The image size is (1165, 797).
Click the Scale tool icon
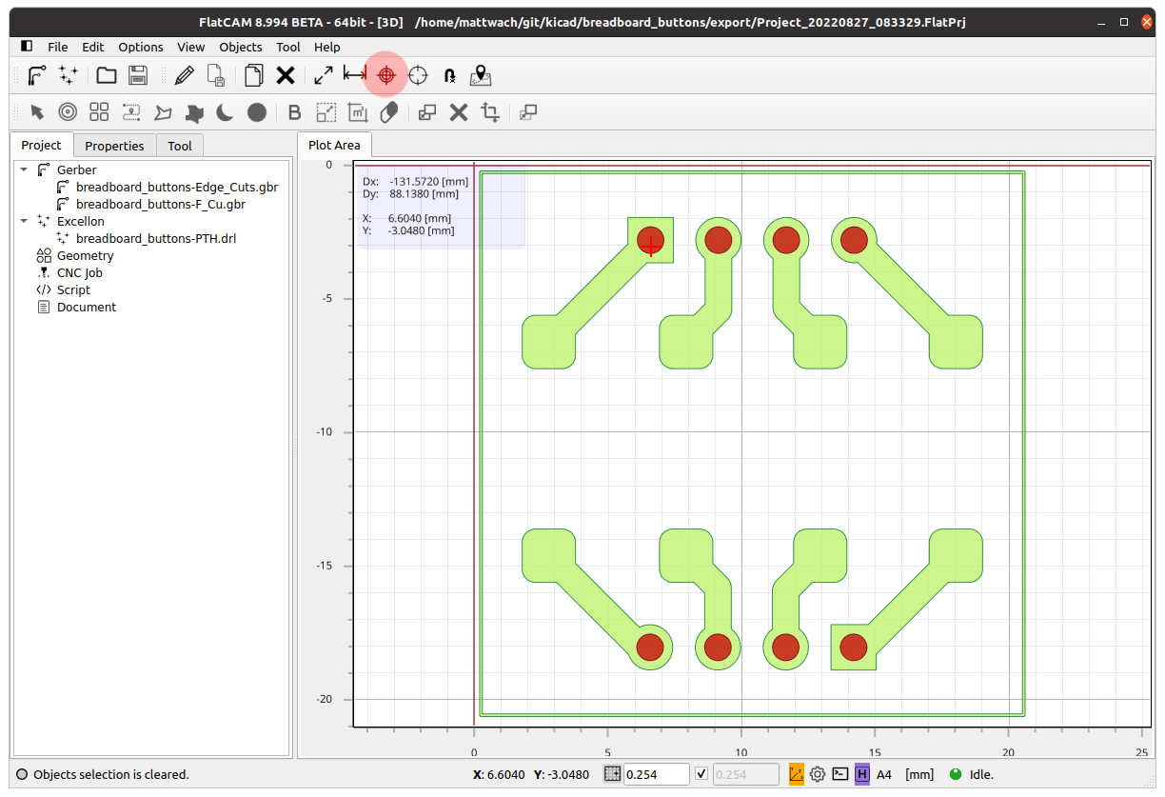326,112
